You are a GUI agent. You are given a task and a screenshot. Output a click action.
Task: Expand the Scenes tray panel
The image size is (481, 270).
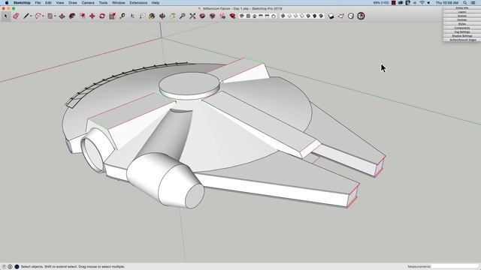(x=462, y=16)
